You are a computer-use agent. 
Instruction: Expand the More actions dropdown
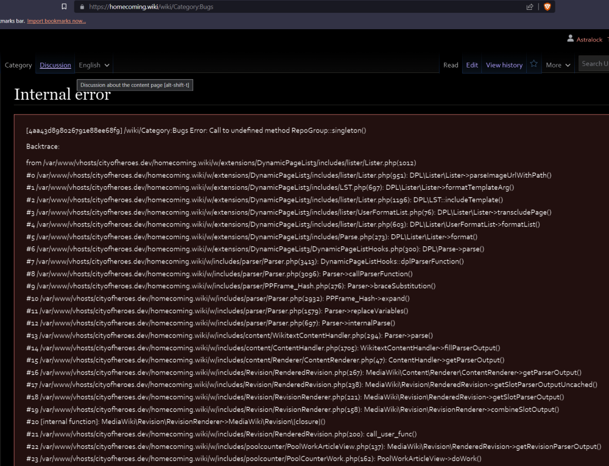[x=558, y=65]
